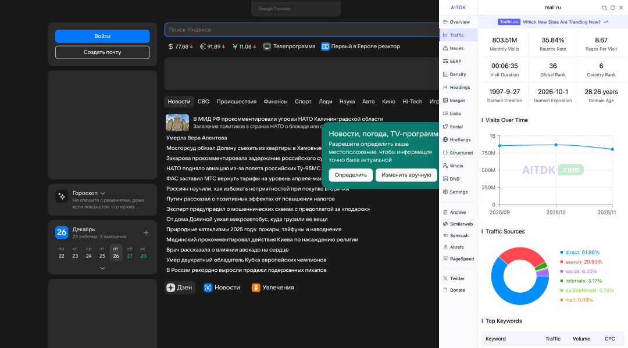This screenshot has height=348, width=628.
Task: Click the Whois person icon
Action: (445, 166)
